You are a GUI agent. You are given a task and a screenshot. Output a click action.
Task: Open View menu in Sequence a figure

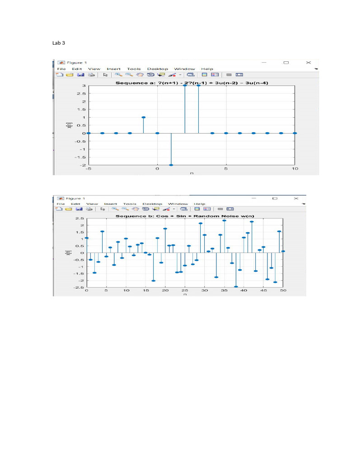[x=94, y=69]
